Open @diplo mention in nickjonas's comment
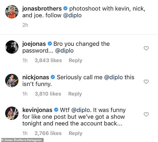The width and height of the screenshot is (158, 142). [x=113, y=77]
